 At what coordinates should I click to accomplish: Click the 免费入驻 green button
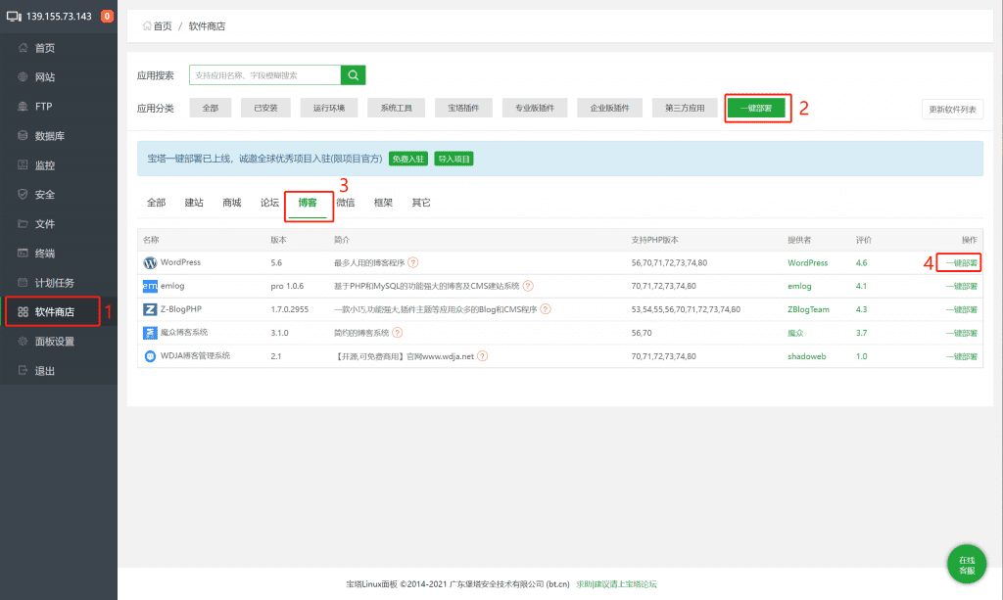coord(407,159)
